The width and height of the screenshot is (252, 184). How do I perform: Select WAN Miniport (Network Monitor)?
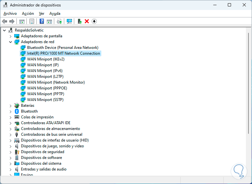tap(56, 82)
